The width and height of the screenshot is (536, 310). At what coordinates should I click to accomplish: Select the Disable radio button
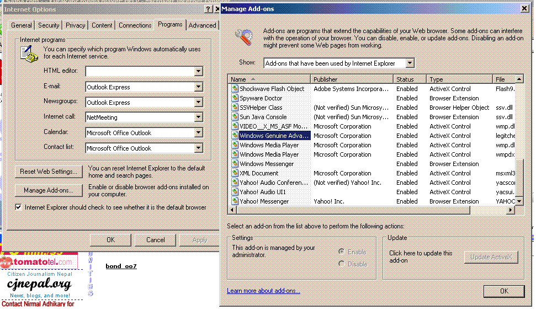pos(342,264)
